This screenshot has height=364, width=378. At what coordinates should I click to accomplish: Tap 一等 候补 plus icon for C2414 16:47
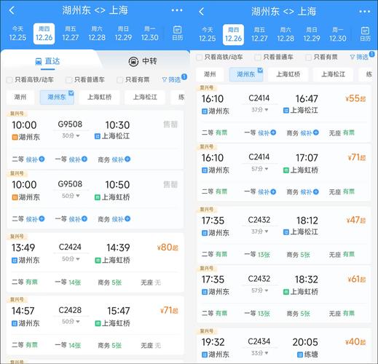[273, 132]
